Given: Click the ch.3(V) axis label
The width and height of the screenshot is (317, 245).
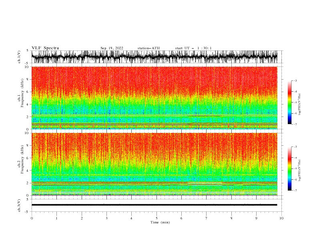Looking at the screenshot, I should [x=19, y=205].
